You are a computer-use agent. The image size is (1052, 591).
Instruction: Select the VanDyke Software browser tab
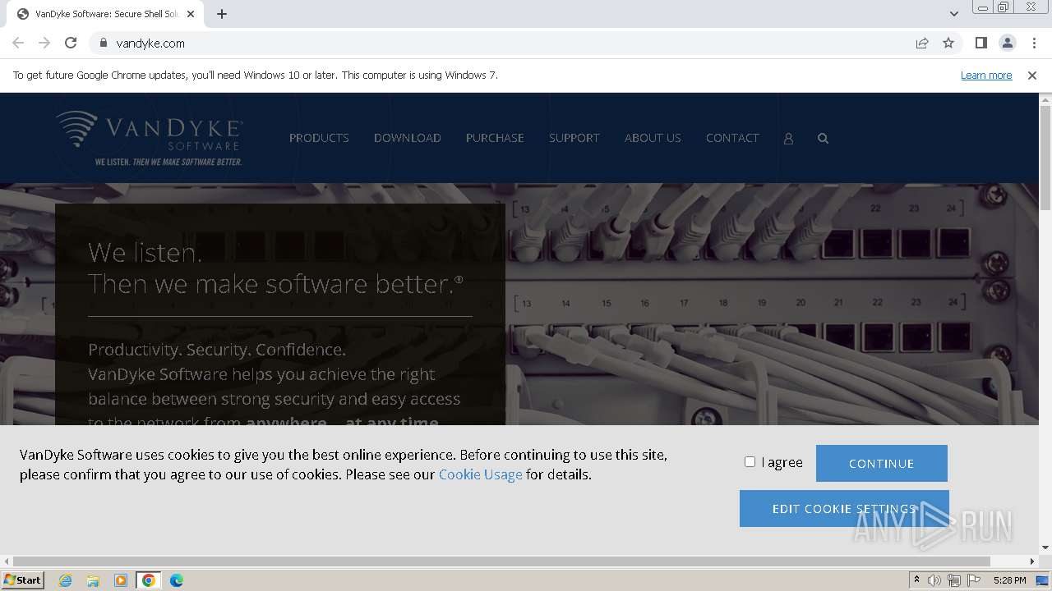coord(105,14)
